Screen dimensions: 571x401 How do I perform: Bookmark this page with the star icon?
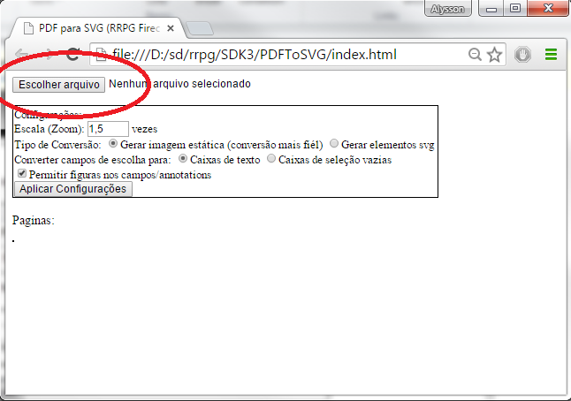[x=494, y=55]
